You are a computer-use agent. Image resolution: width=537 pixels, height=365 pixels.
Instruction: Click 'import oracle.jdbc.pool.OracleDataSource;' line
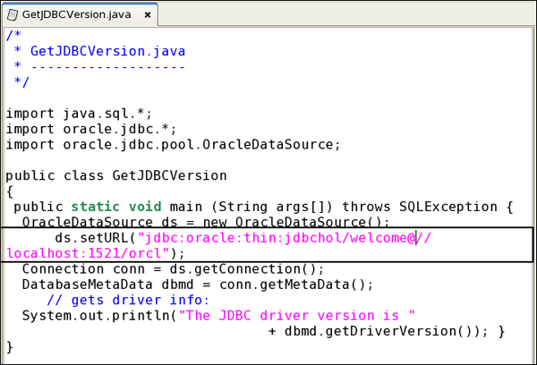[x=174, y=145]
